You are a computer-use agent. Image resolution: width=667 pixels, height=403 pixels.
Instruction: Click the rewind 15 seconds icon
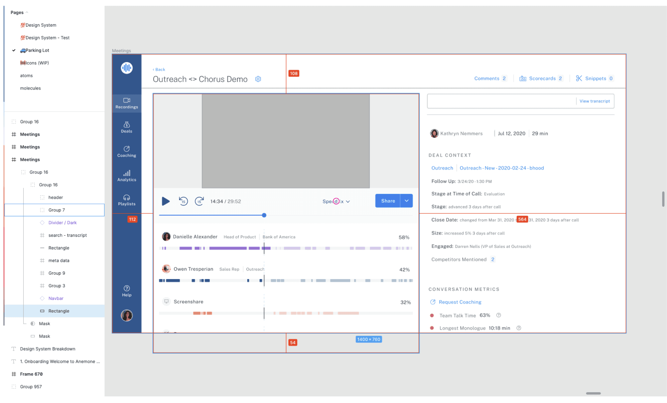[x=183, y=201]
